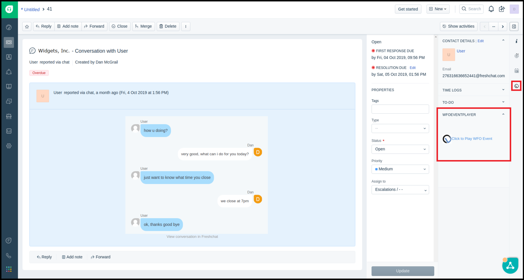Image resolution: width=524 pixels, height=280 pixels.
Task: Click the more actions three-dot button
Action: coord(186,26)
